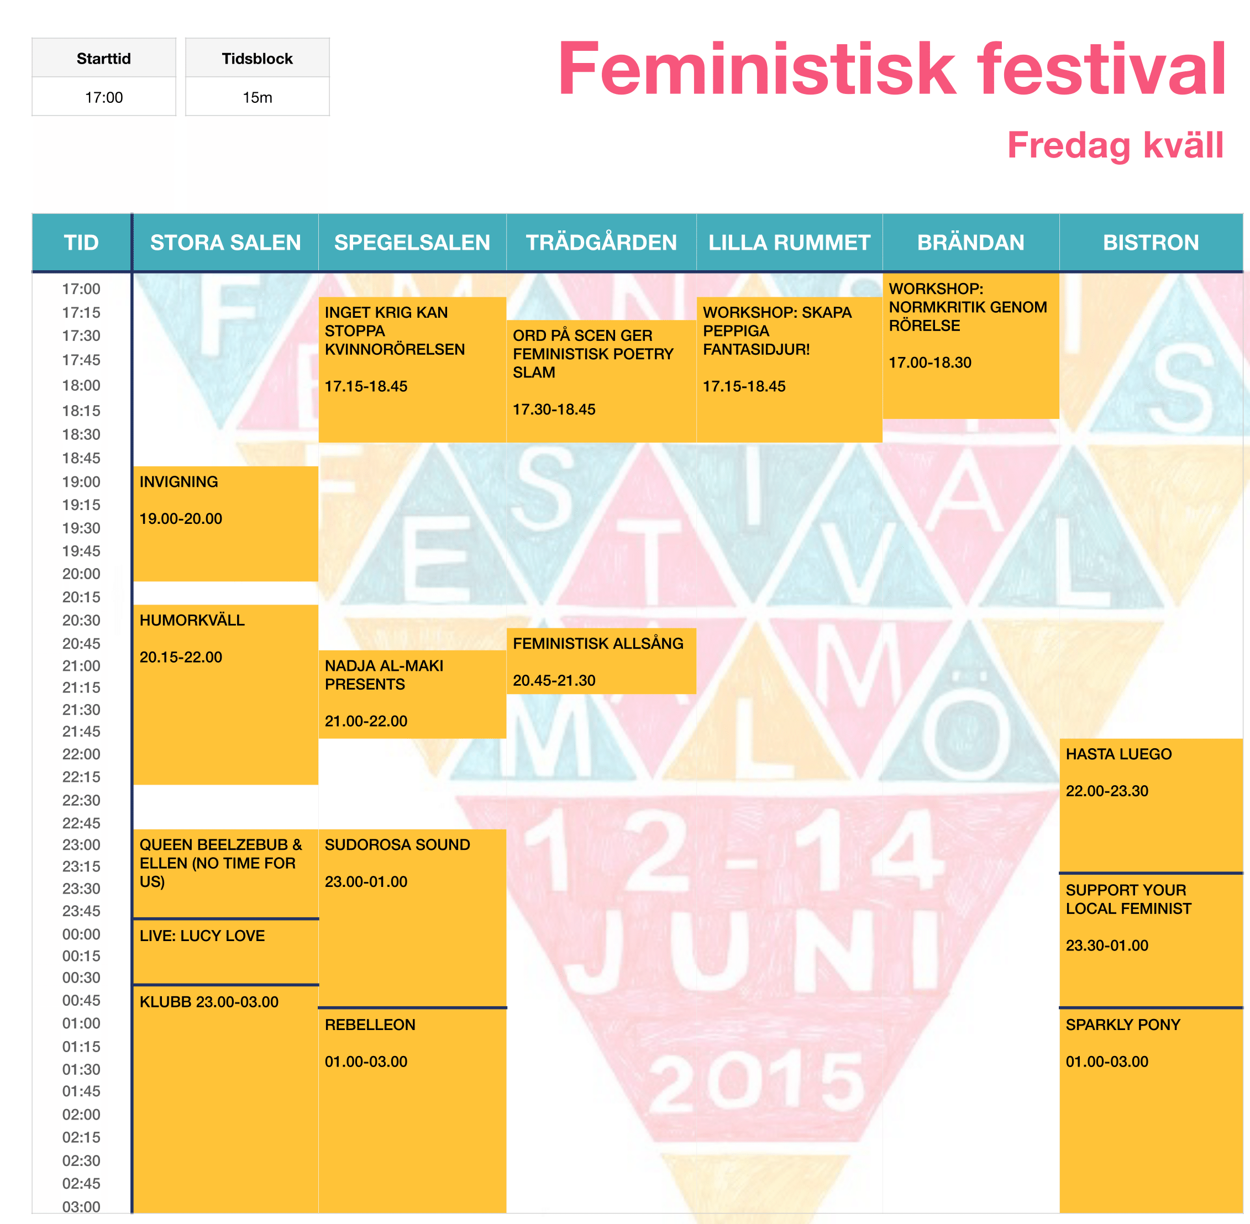Open the FEMINISTISK ALLSÅNG event block

pyautogui.click(x=601, y=661)
